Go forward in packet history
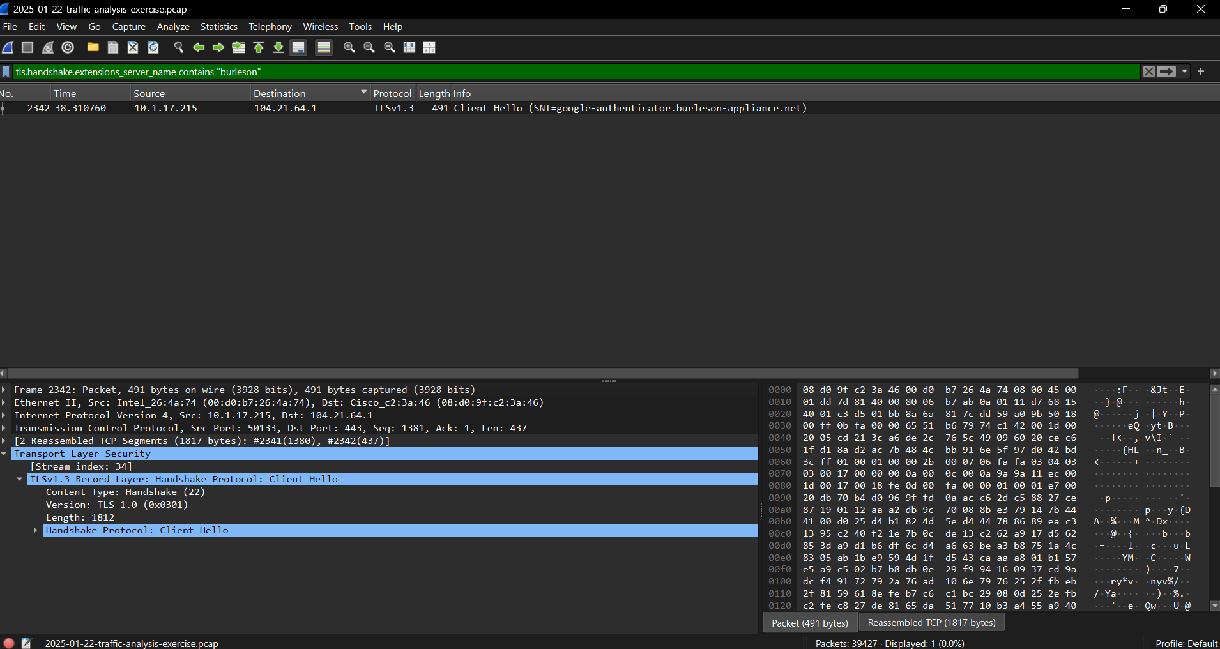The height and width of the screenshot is (649, 1220). tap(218, 47)
